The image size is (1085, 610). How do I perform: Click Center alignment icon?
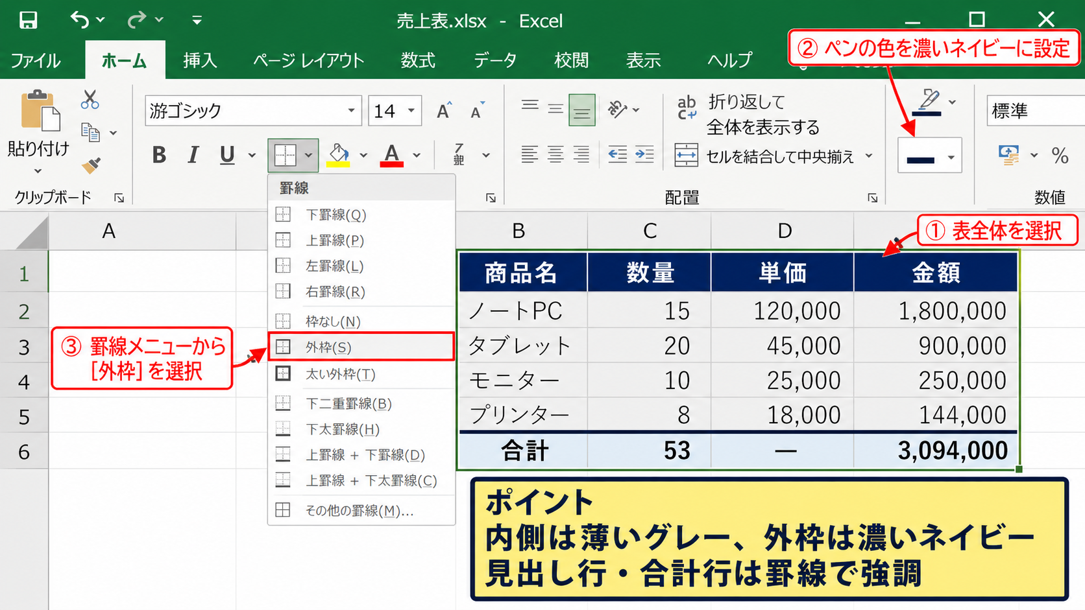(x=555, y=155)
